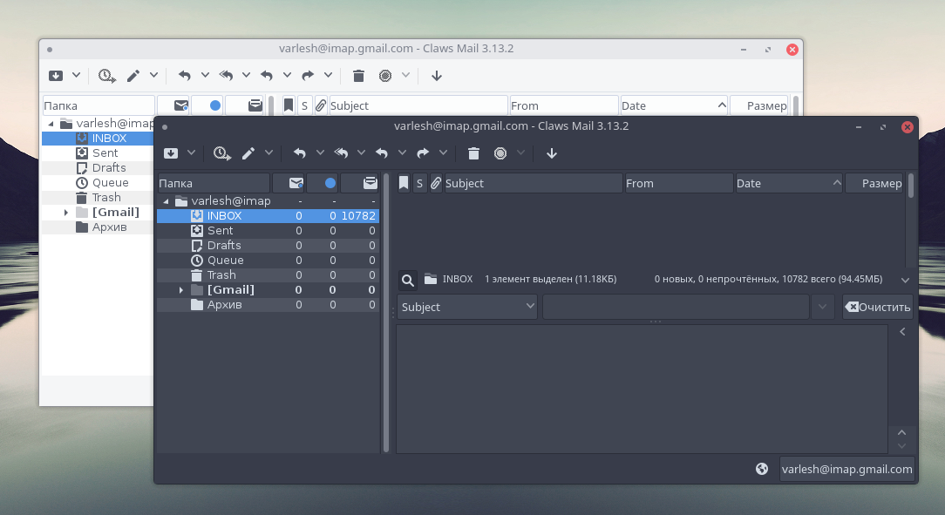The height and width of the screenshot is (515, 945).
Task: Select Queue folder in dark window
Action: coord(269,261)
